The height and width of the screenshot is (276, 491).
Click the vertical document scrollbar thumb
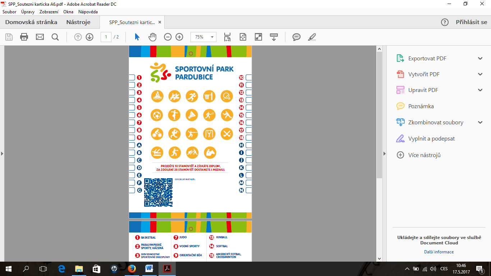(x=379, y=115)
